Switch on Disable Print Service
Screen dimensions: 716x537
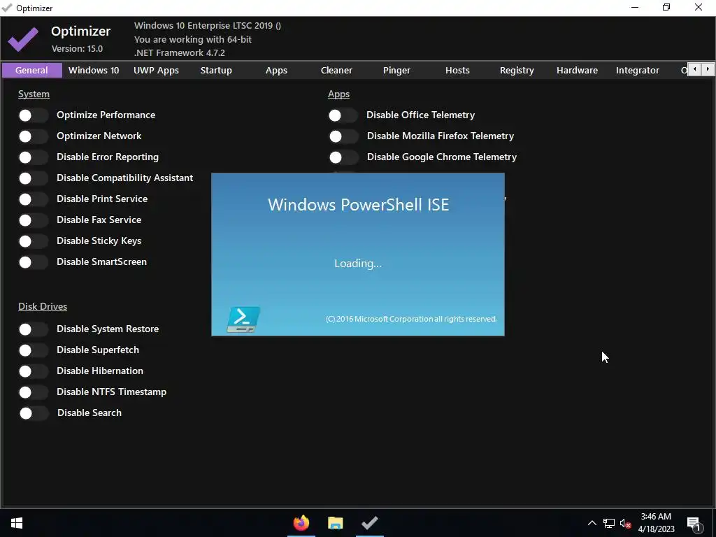coord(34,199)
